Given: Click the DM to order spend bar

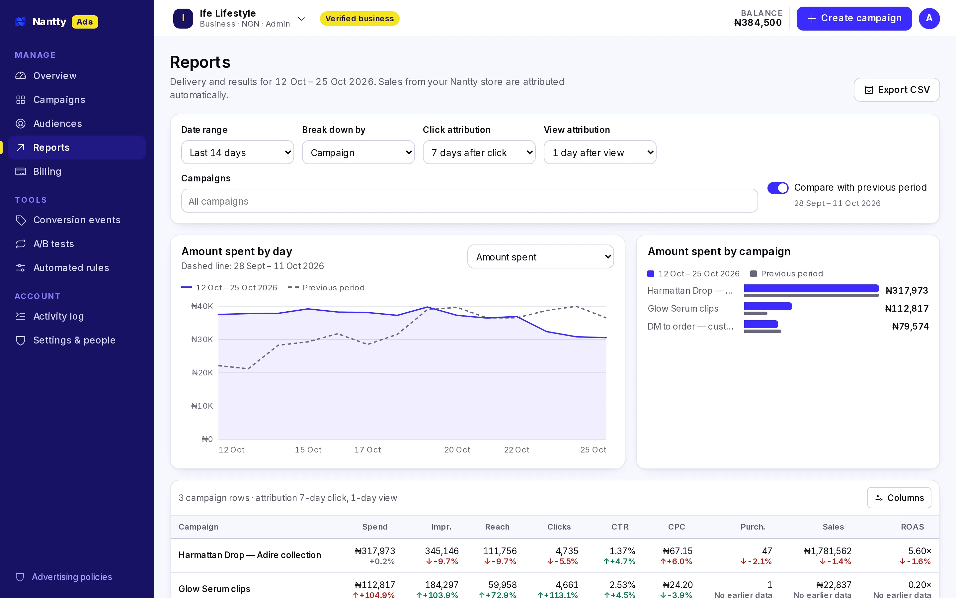Looking at the screenshot, I should pyautogui.click(x=761, y=324).
